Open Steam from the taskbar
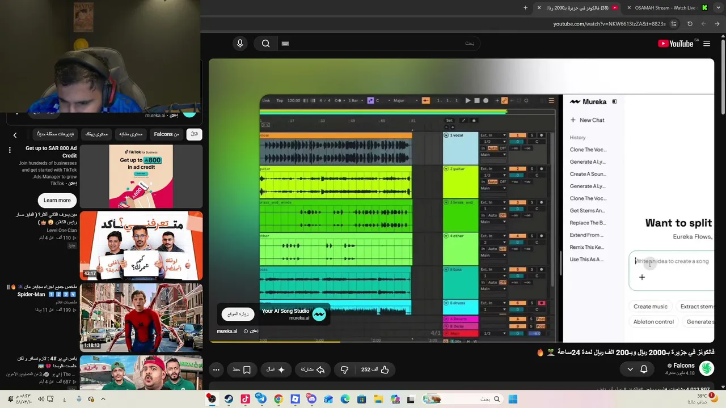726x408 pixels. tap(229, 399)
